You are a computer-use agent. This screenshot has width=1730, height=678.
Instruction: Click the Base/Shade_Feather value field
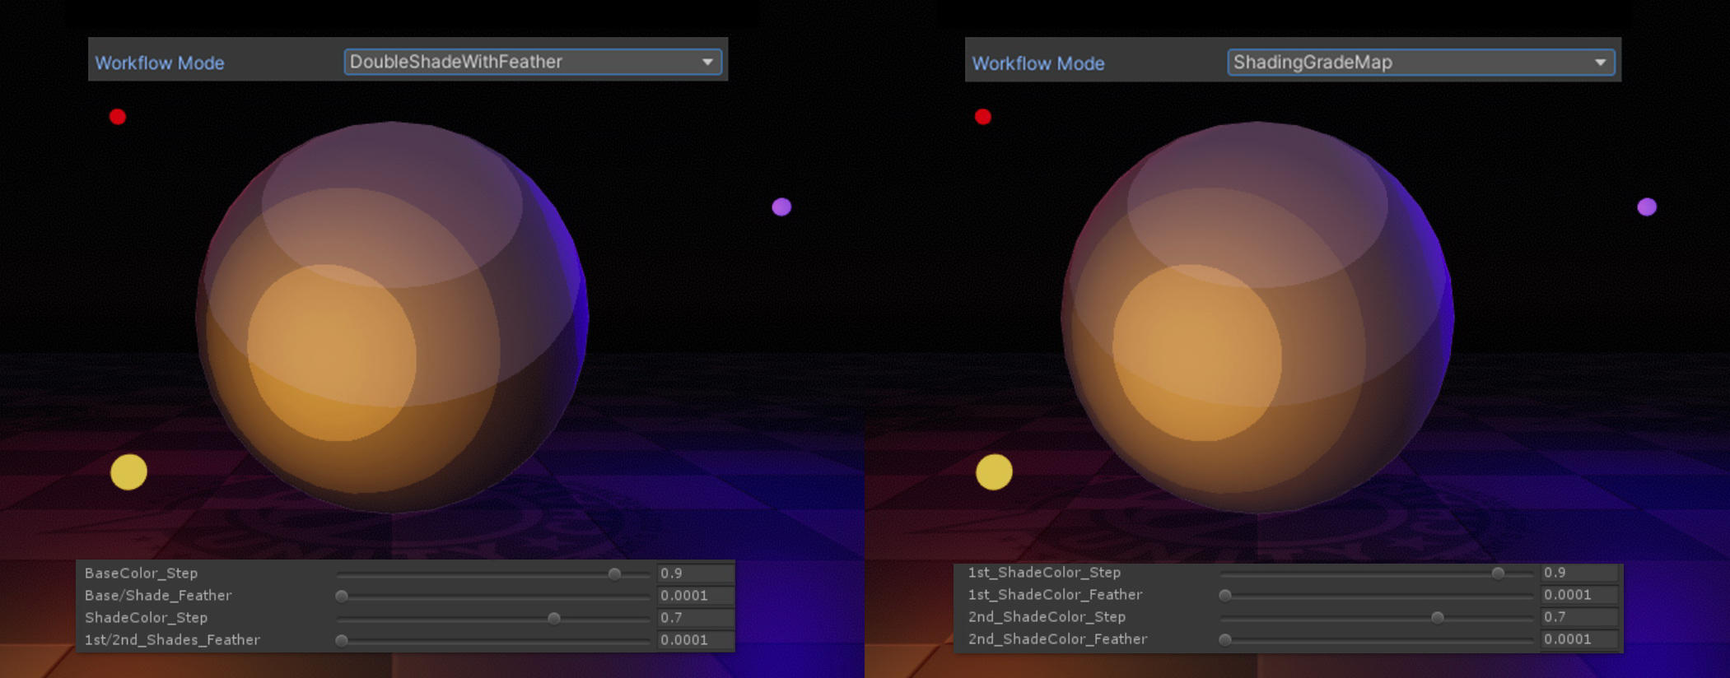pyautogui.click(x=694, y=596)
